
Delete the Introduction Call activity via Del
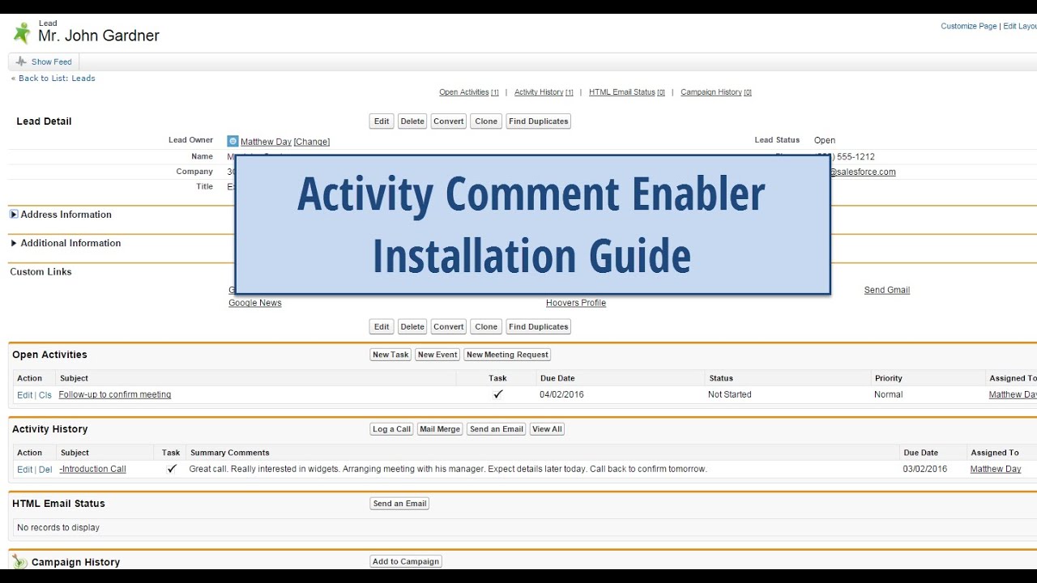45,470
